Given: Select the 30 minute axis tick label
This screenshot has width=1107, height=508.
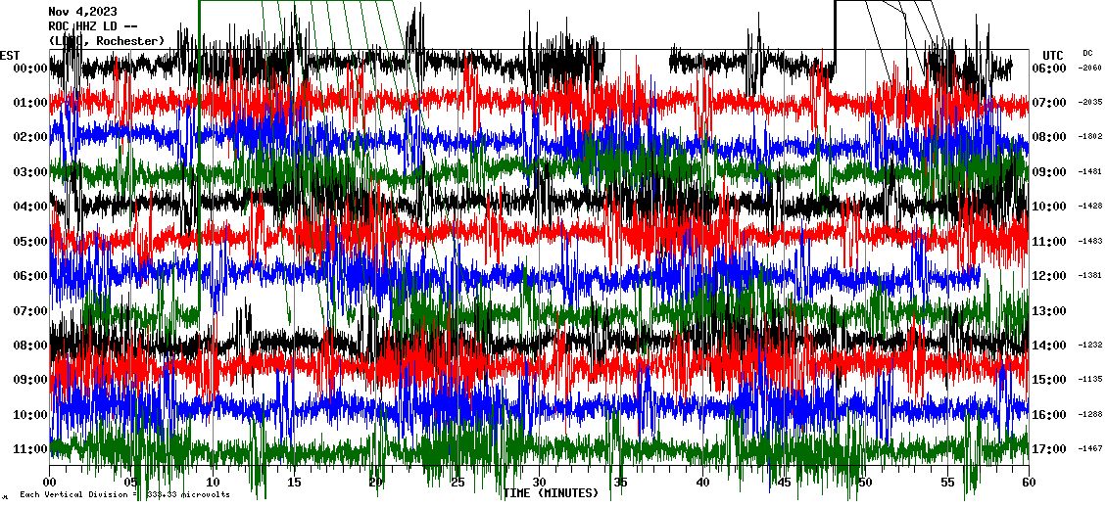Looking at the screenshot, I should 539,483.
